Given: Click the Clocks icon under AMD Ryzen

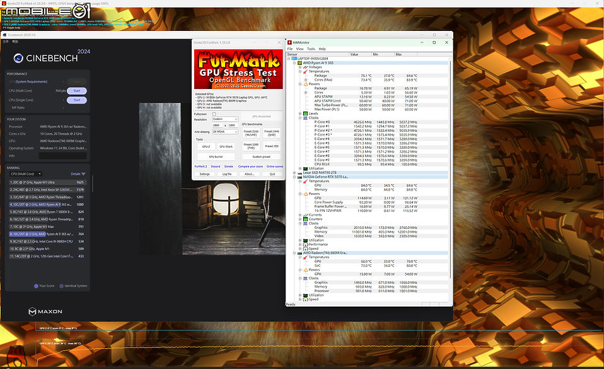Looking at the screenshot, I should [305, 118].
